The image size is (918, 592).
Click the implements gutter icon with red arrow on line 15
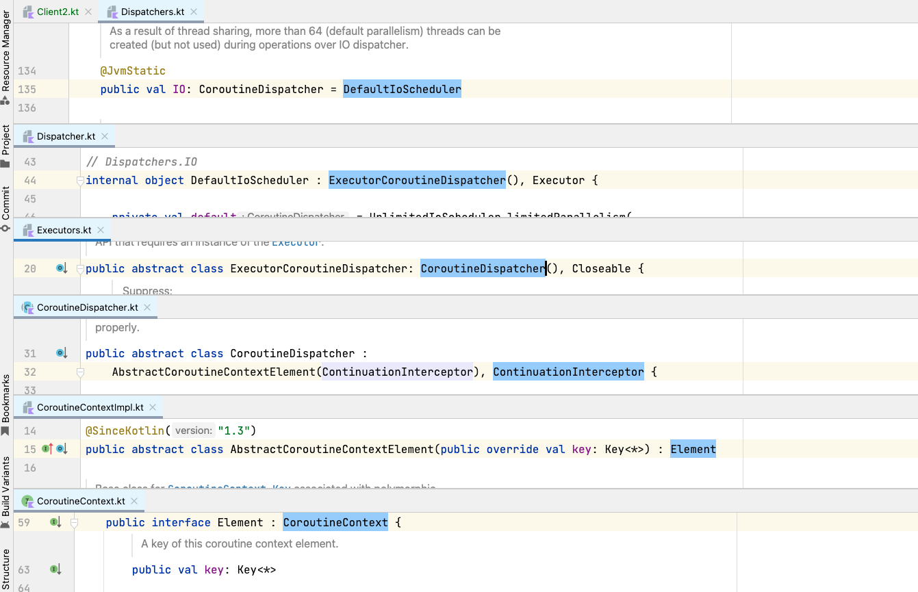(47, 449)
